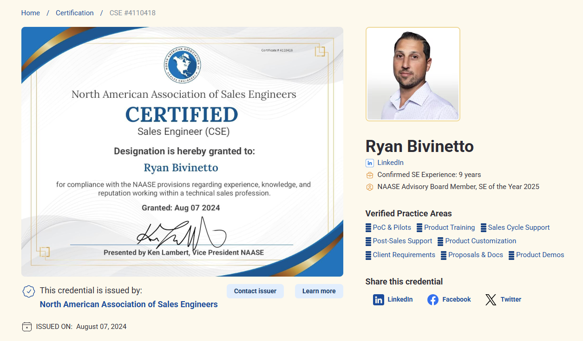Open Post-Sales Support practice area

pyautogui.click(x=402, y=241)
